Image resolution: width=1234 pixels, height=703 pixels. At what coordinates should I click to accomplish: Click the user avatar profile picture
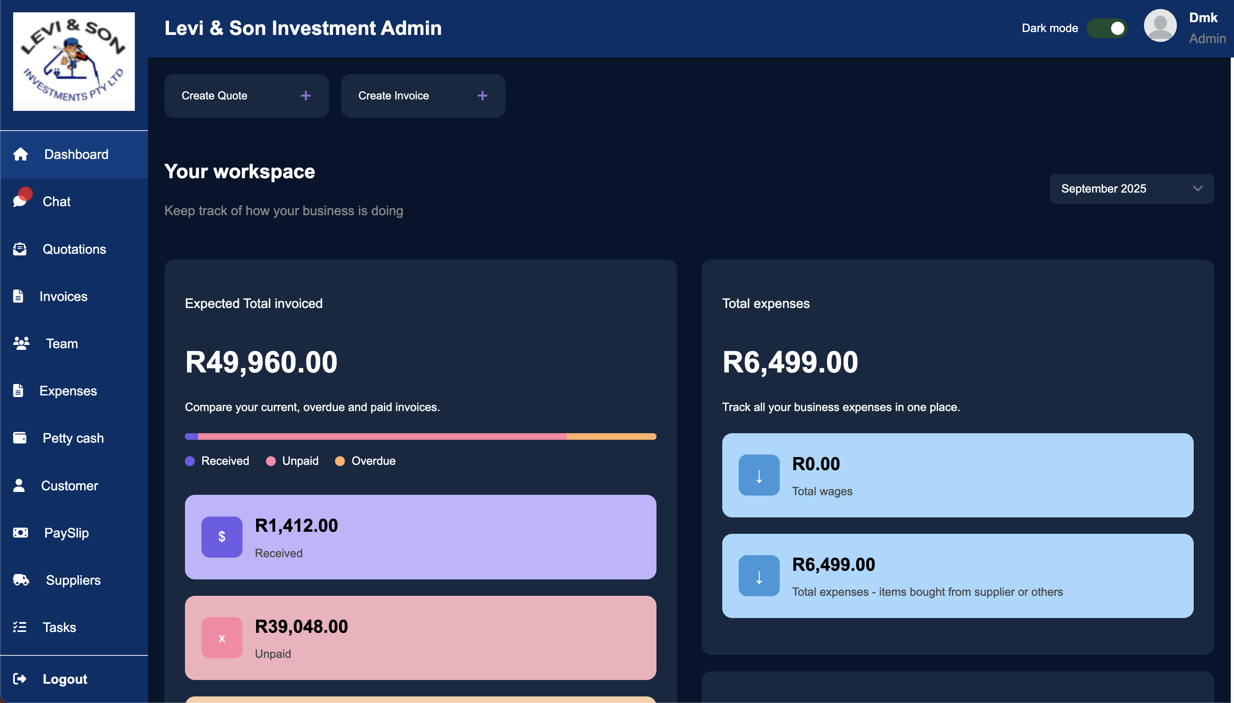[x=1160, y=27]
